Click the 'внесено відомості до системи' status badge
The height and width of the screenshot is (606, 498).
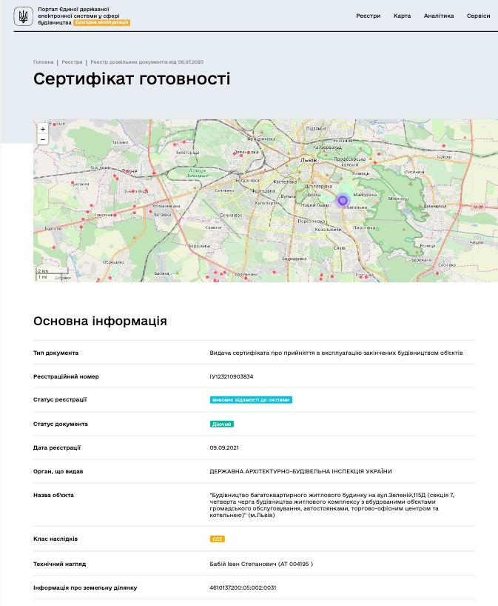pos(251,399)
